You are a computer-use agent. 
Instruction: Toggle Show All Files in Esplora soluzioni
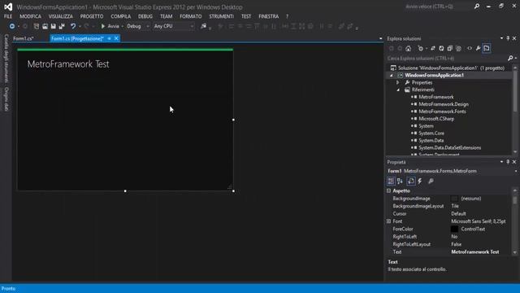coord(458,49)
